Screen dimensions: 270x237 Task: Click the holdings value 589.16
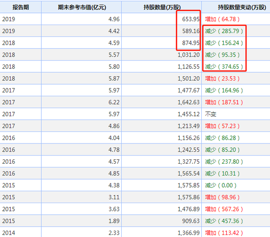click(x=191, y=31)
